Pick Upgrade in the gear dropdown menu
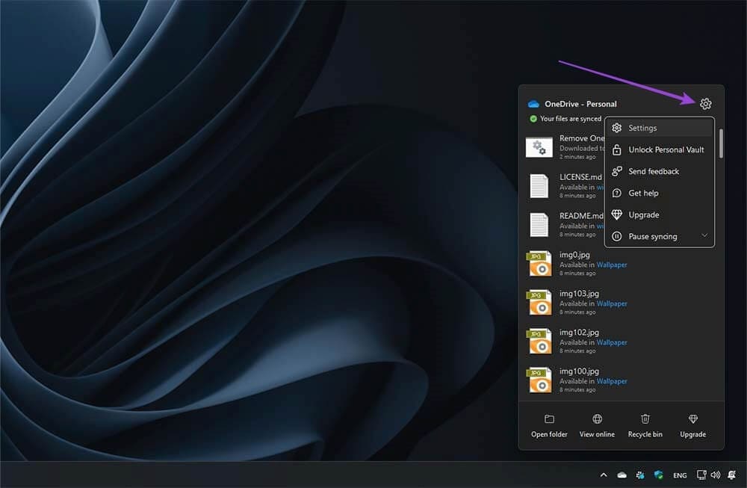Image resolution: width=747 pixels, height=488 pixels. pyautogui.click(x=660, y=215)
